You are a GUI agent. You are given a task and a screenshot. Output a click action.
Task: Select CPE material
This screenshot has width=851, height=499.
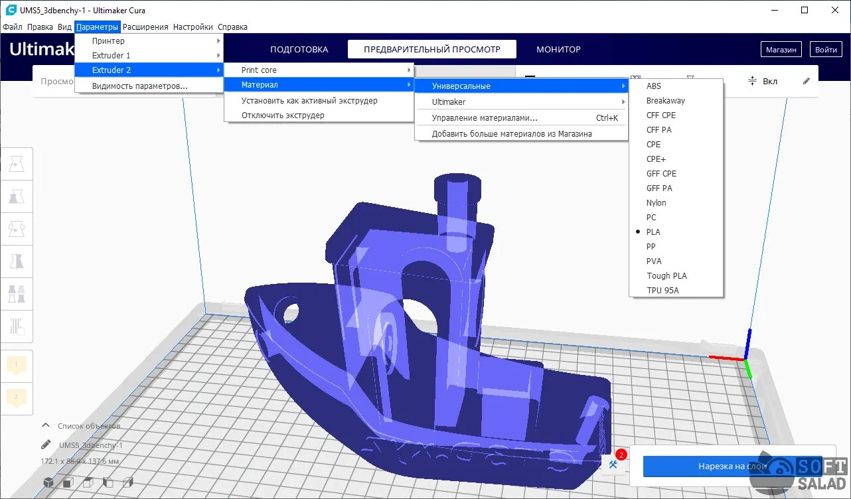[x=676, y=145]
